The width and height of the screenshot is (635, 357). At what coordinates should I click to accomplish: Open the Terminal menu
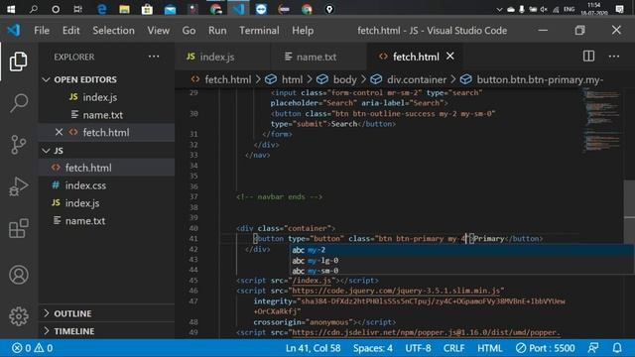[x=259, y=31]
